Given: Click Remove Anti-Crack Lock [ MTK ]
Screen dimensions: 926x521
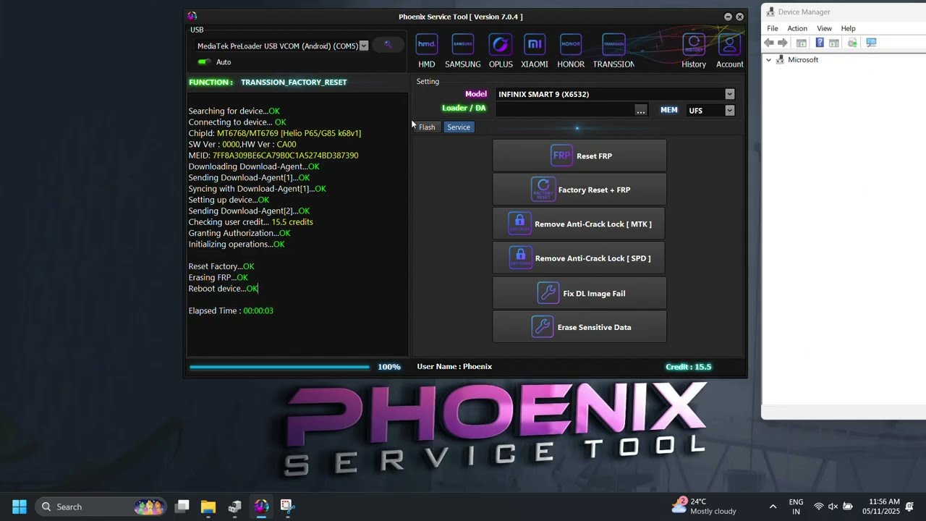Looking at the screenshot, I should (x=579, y=224).
